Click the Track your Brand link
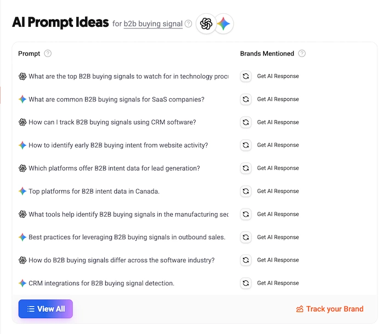Screen dimensions: 384x334 329,309
